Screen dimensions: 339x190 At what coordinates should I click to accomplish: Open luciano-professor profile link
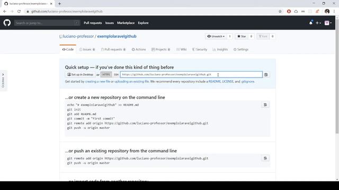pyautogui.click(x=78, y=36)
